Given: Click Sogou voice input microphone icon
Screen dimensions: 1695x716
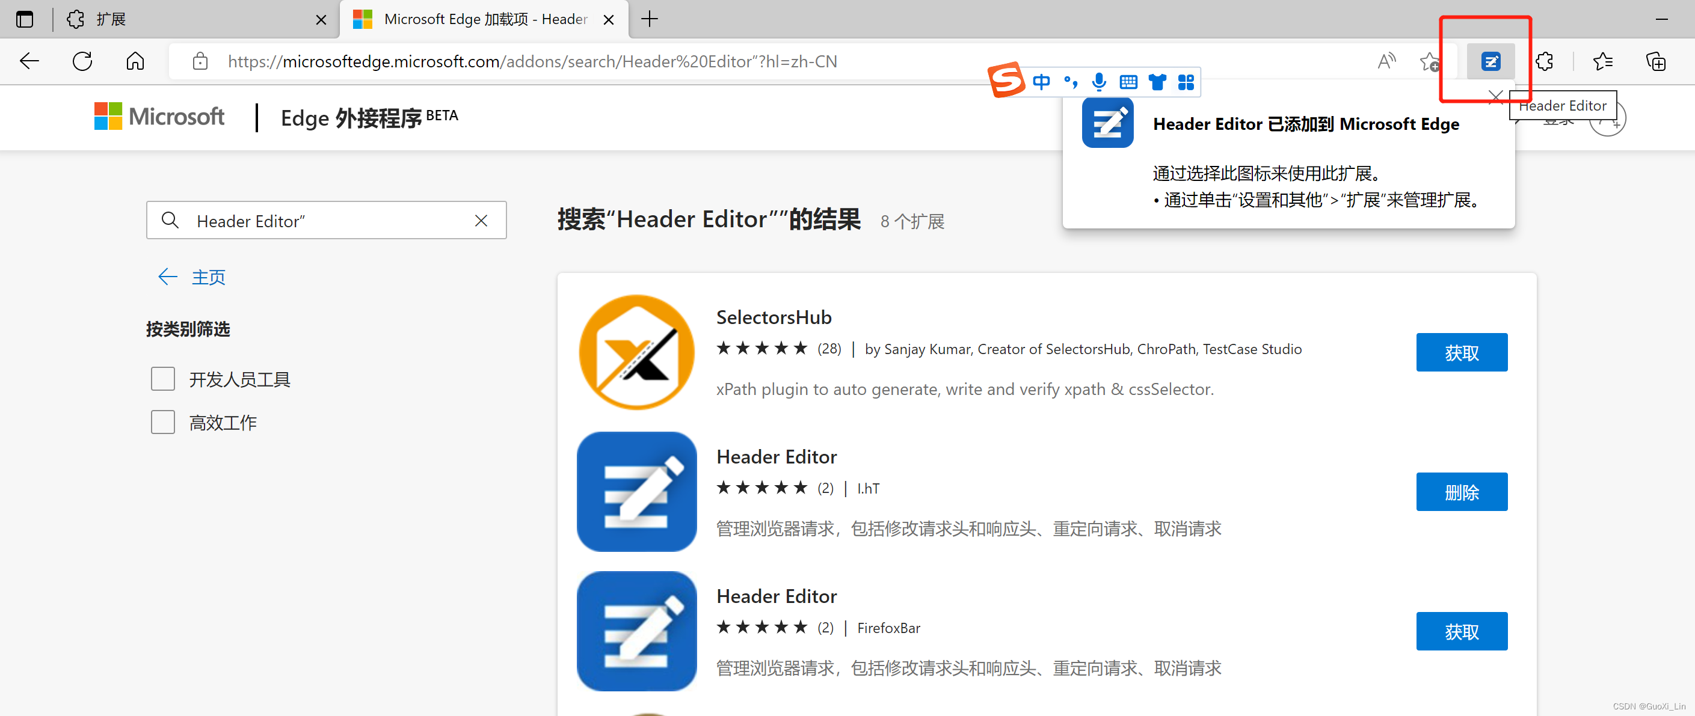Looking at the screenshot, I should pyautogui.click(x=1099, y=82).
